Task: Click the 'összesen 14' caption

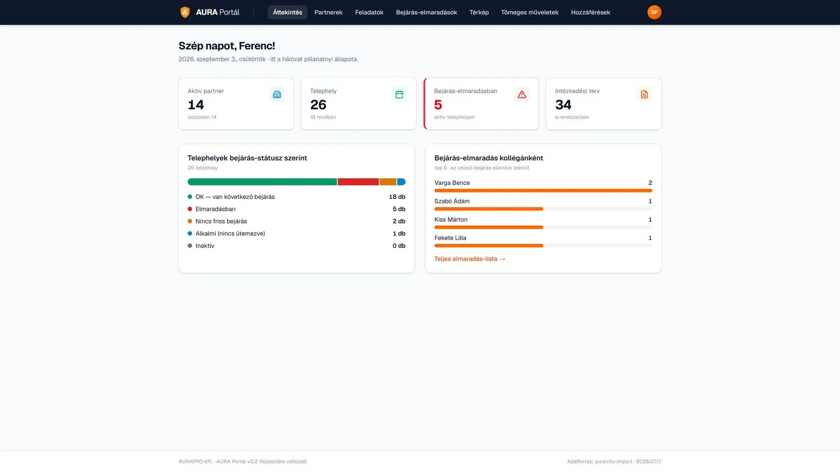Action: coord(202,117)
